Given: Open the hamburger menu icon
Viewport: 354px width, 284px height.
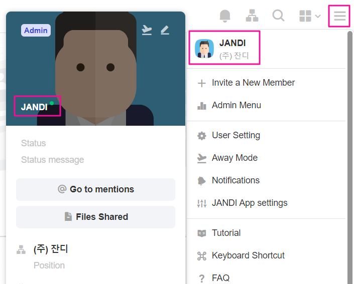Looking at the screenshot, I should (339, 16).
